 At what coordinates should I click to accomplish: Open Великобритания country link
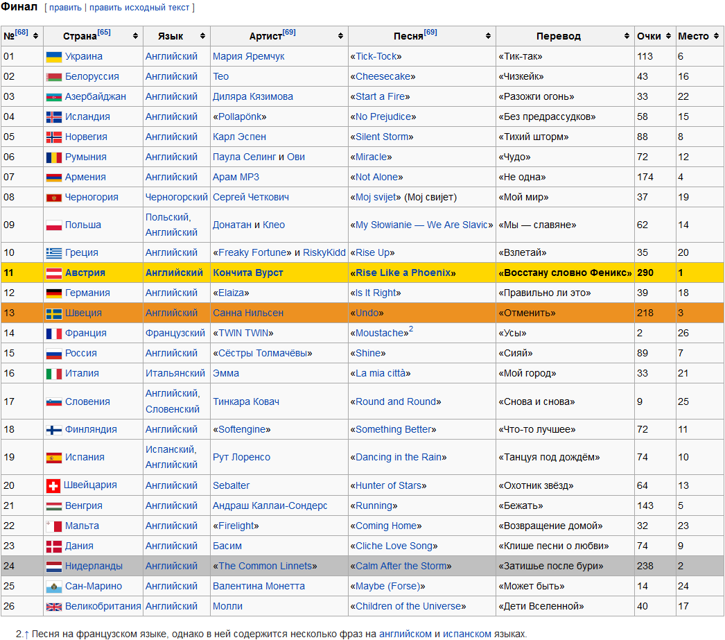pos(103,607)
